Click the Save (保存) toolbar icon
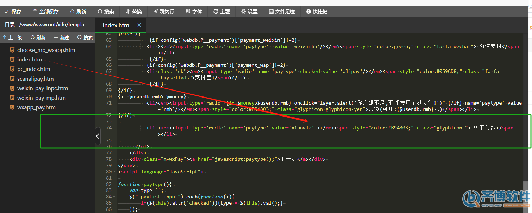 click(13, 12)
